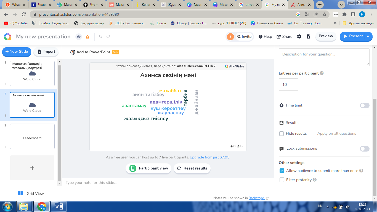Check the Hide results checkbox
The image size is (377, 212).
click(282, 134)
